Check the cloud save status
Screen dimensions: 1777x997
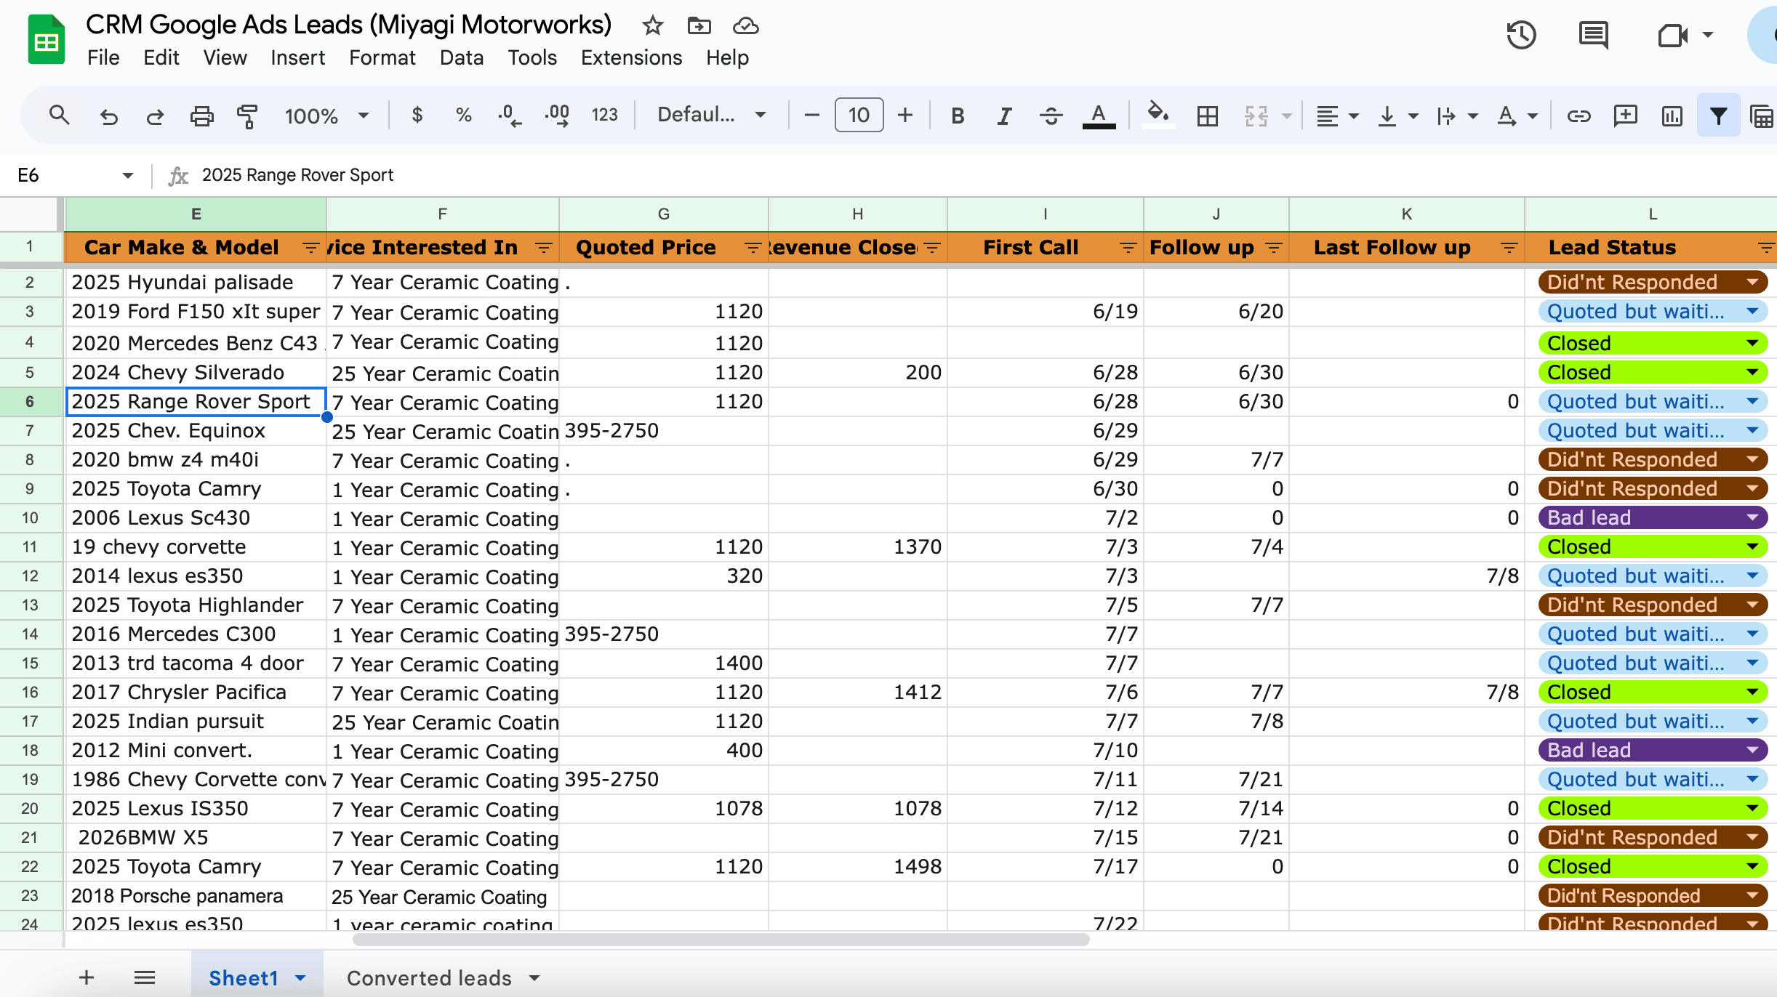point(745,26)
